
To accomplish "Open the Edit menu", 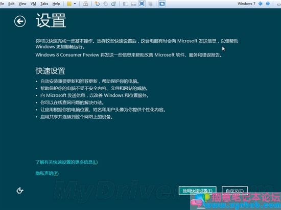I will click(11, 4).
